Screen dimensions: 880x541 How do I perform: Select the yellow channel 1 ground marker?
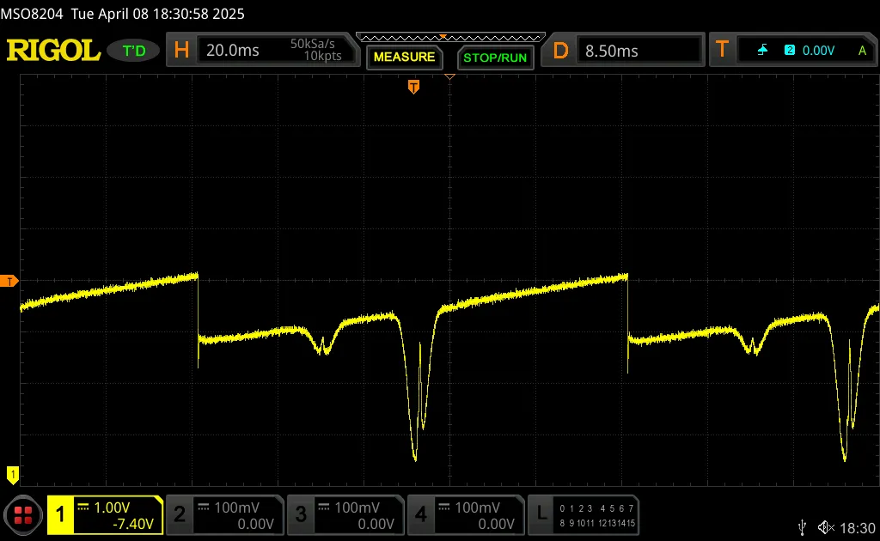click(12, 475)
